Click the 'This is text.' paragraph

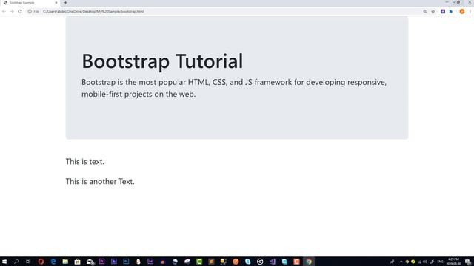[85, 162]
